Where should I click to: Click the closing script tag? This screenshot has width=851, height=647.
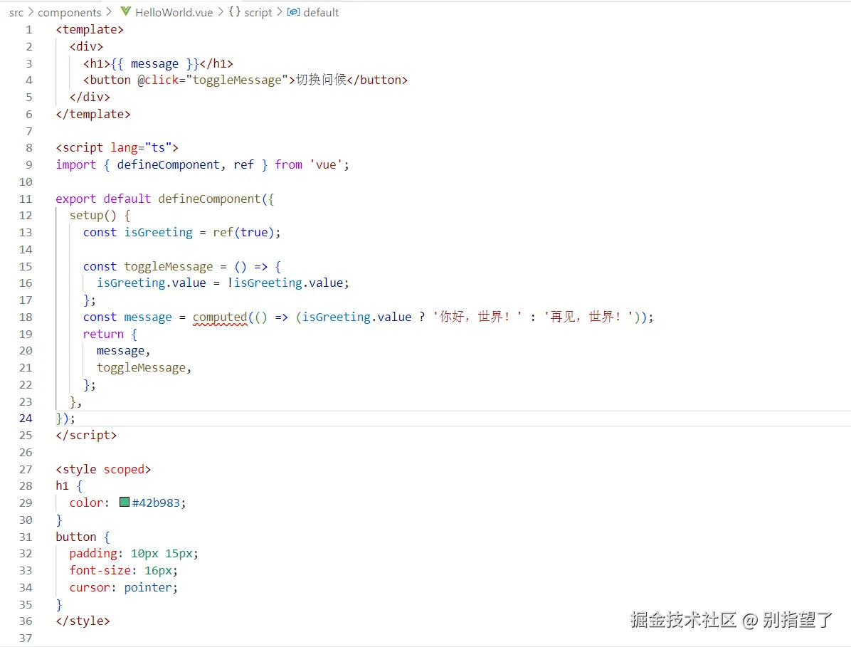86,436
